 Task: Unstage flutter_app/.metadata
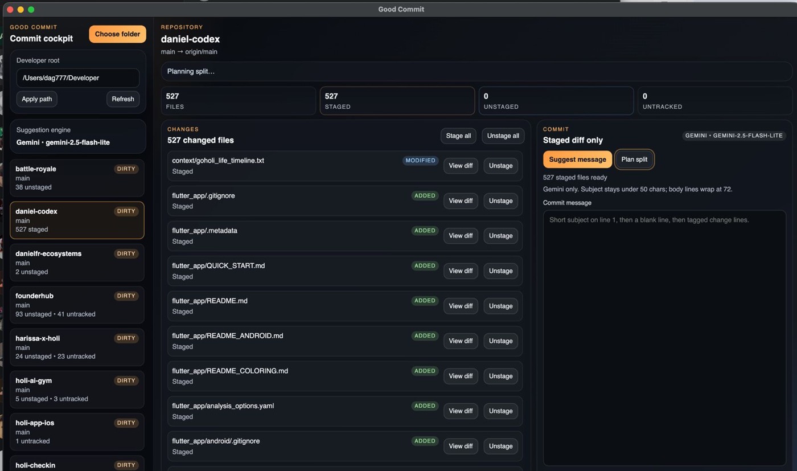500,236
